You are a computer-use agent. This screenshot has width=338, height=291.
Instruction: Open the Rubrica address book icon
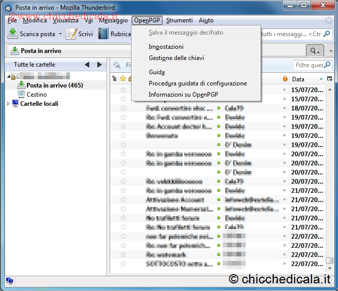103,34
